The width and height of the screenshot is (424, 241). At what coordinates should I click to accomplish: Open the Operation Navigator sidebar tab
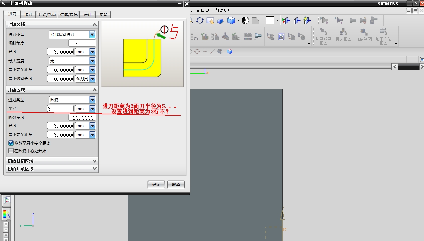[x=7, y=200]
